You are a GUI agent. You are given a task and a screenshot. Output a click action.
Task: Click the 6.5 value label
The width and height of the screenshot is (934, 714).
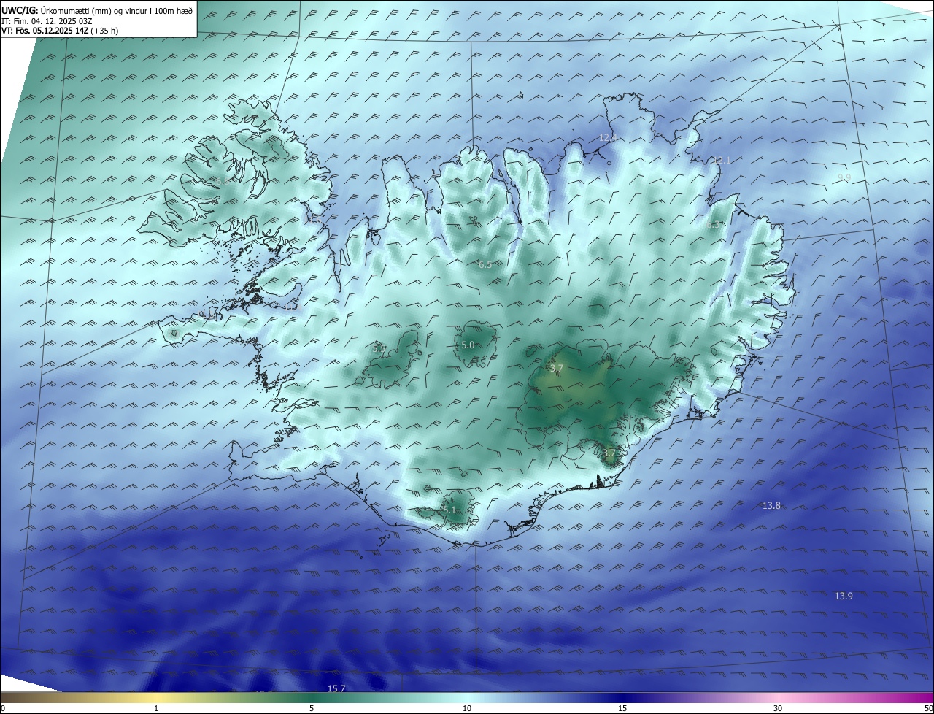(x=485, y=264)
